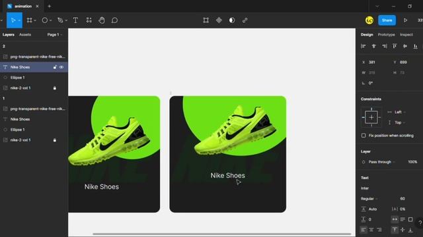
Task: Open Move tool options arrow
Action: click(19, 20)
